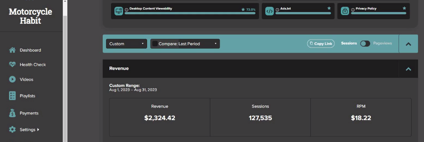Click the Videos play icon

pos(12,79)
